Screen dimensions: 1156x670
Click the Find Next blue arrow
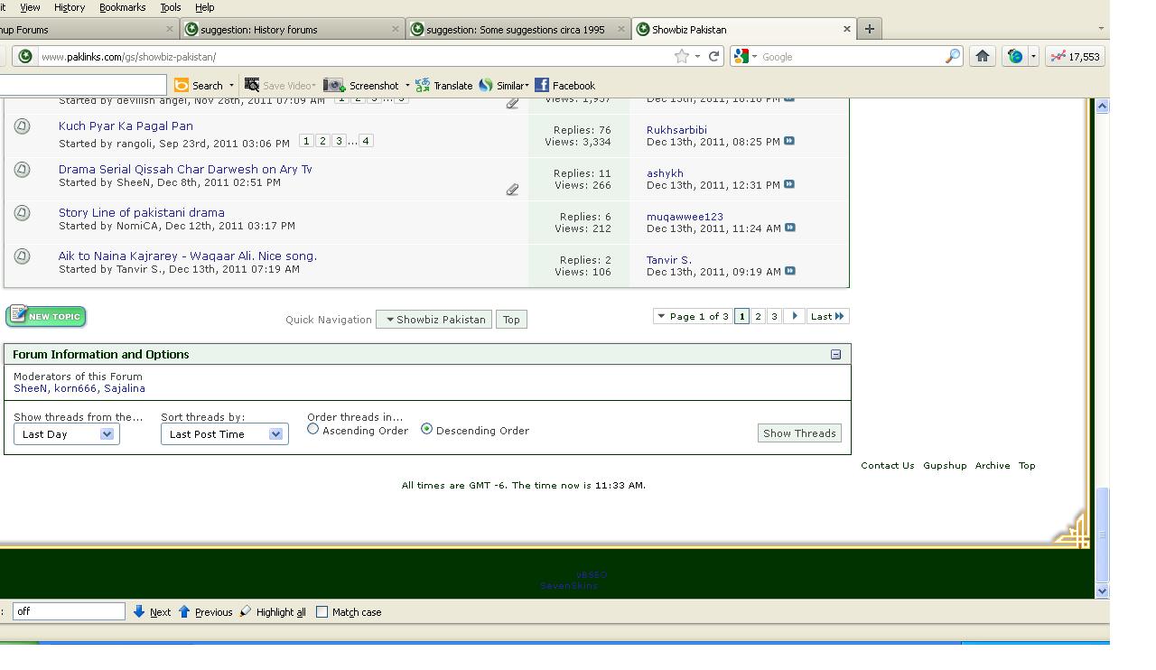[x=139, y=611]
